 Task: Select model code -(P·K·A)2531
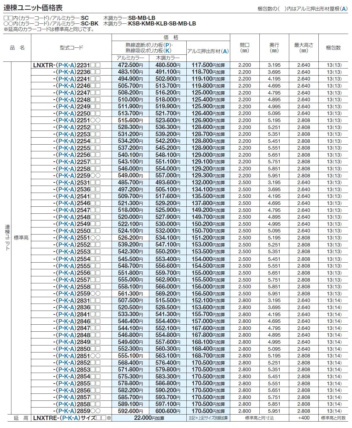tap(77, 182)
